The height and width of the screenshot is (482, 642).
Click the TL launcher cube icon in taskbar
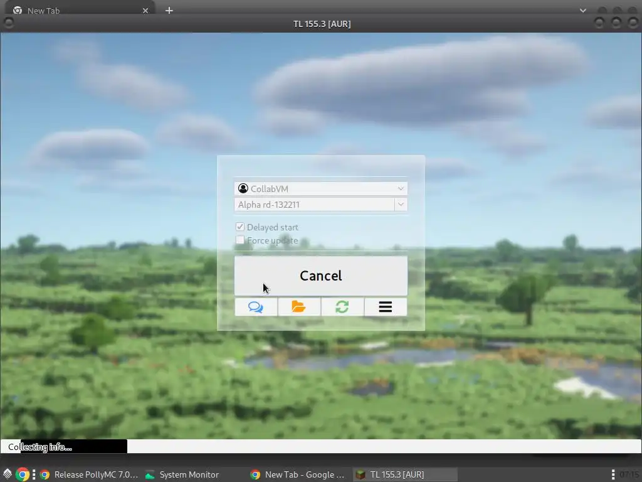(360, 474)
